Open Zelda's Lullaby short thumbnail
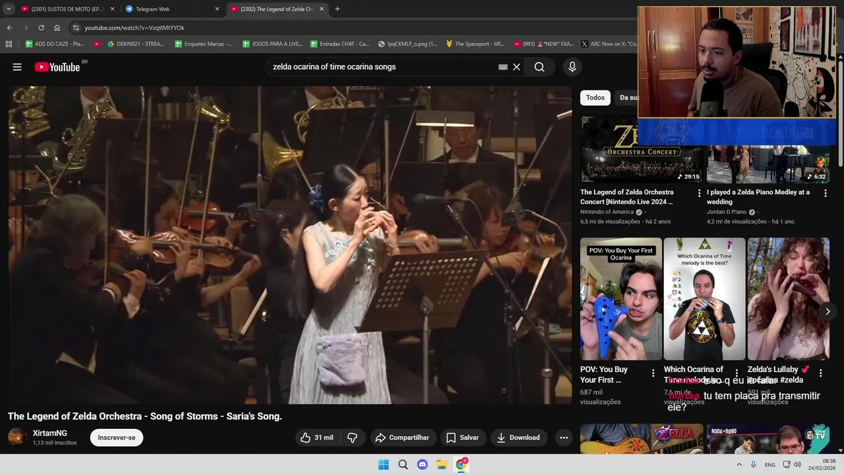Image resolution: width=844 pixels, height=475 pixels. 789,299
